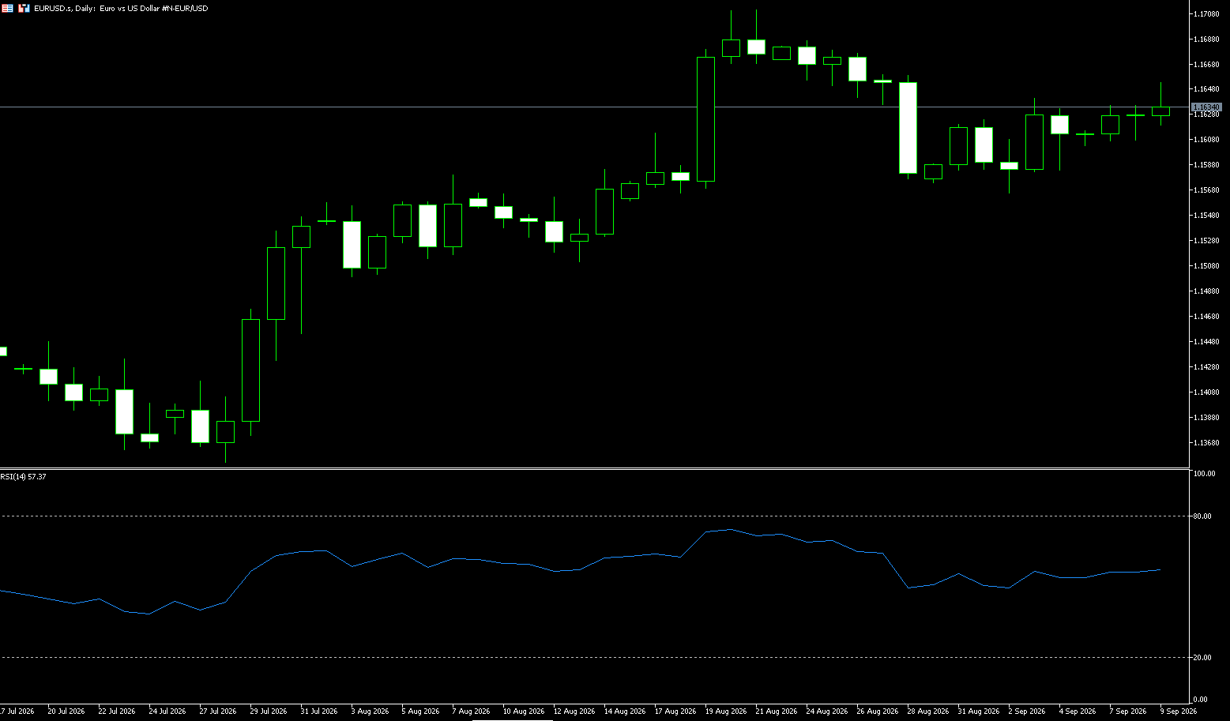Toggle the One Click Trading panel icon
Screen dimensions: 1230x721
click(x=7, y=8)
